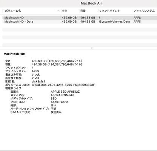Sort by the 容量 column header
Image resolution: width=157 pixels, height=151 pixels.
(83, 11)
